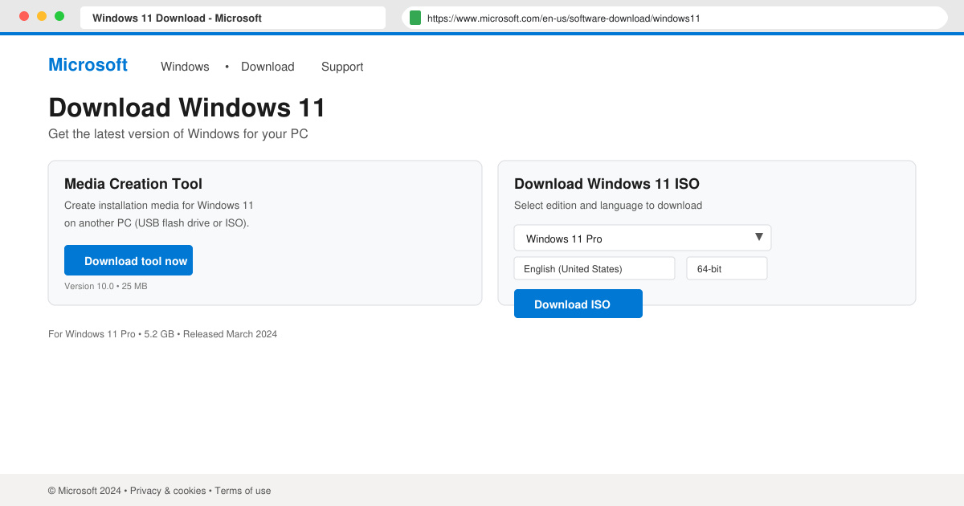Open the Windows navigation item
This screenshot has width=964, height=506.
click(x=185, y=67)
